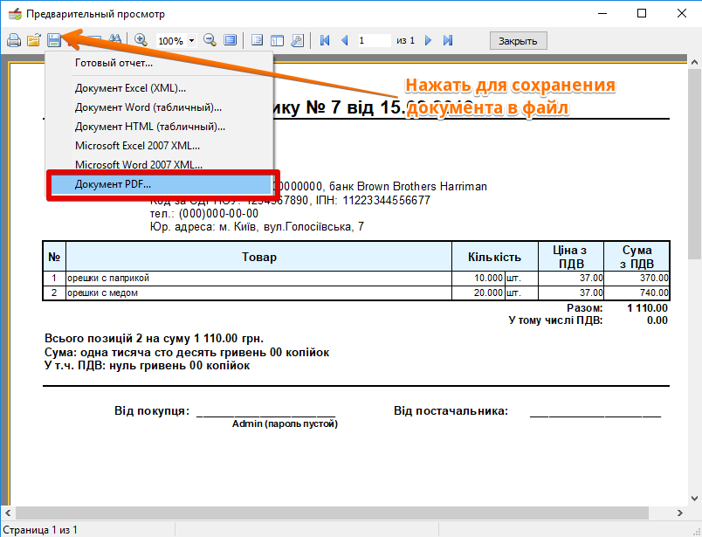The height and width of the screenshot is (537, 702).
Task: Choose Документ PDF... menu entry
Action: [162, 184]
